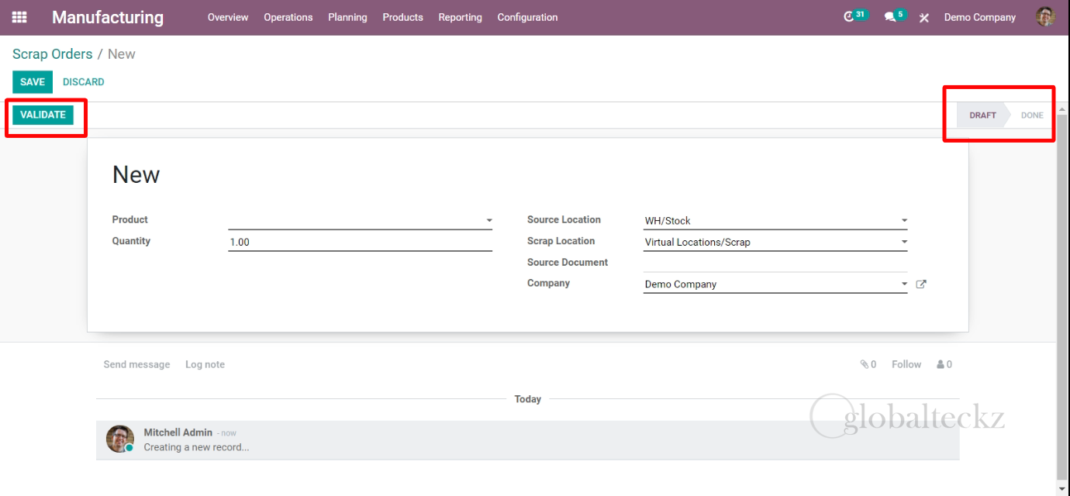Click the Quantity field showing 1.00

click(360, 242)
